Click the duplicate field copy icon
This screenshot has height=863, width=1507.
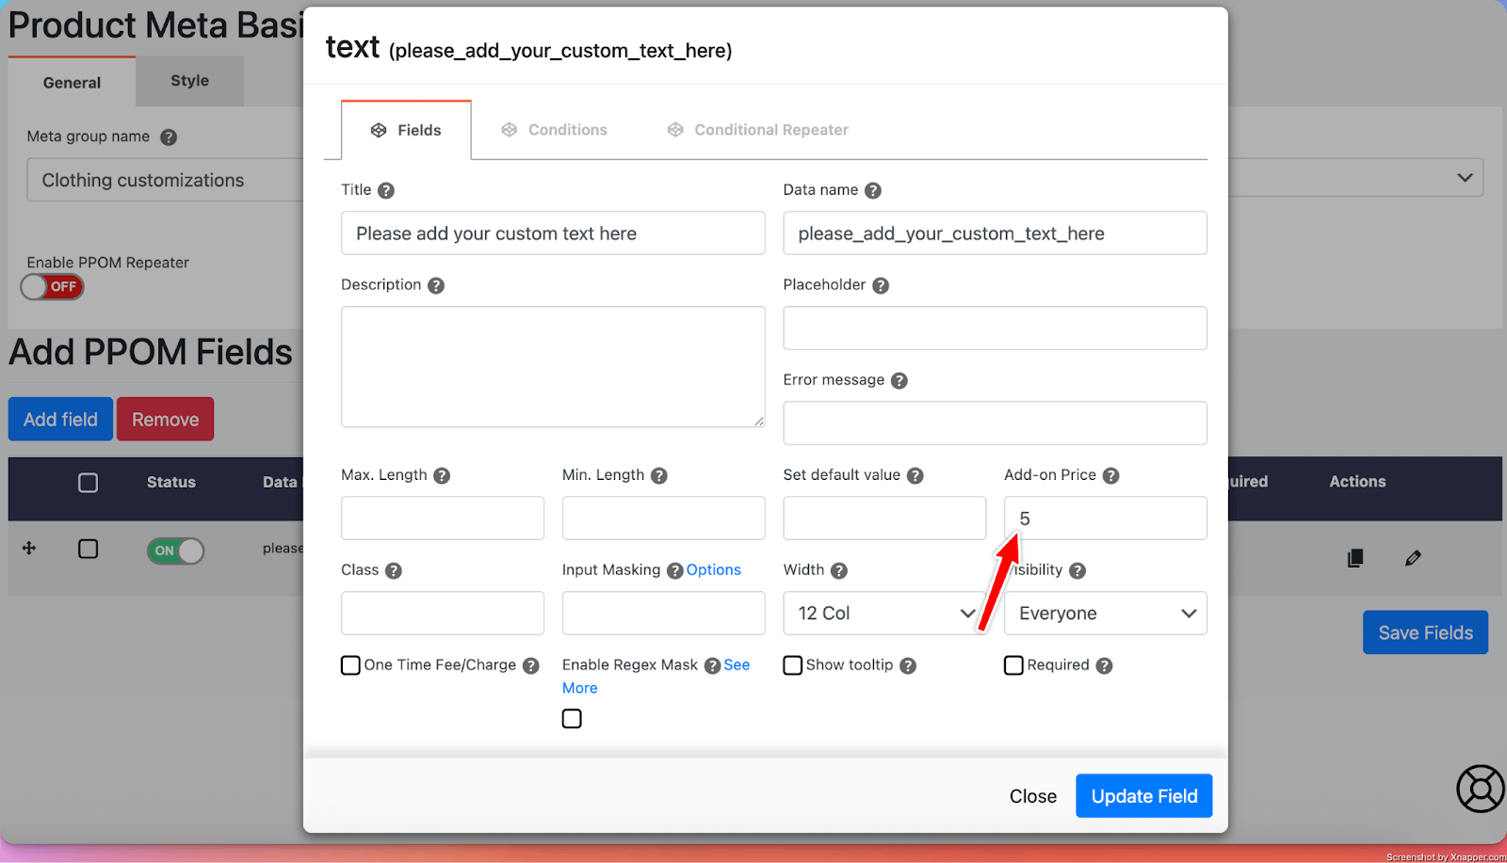[1355, 558]
